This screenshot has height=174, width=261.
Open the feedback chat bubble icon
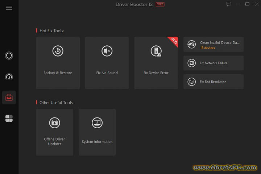coord(229,4)
